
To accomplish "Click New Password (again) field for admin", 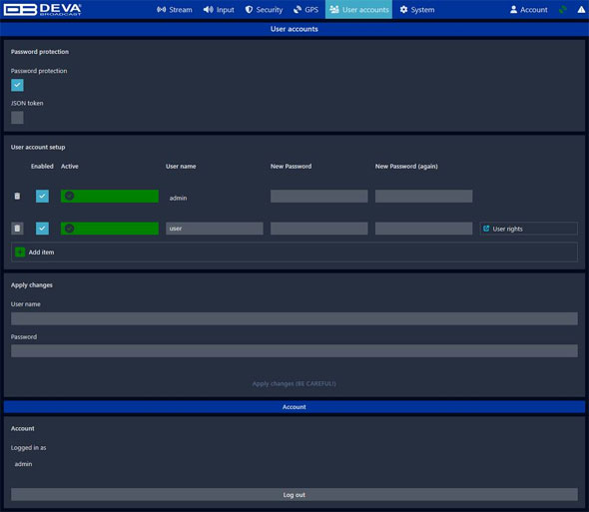I will tap(423, 196).
